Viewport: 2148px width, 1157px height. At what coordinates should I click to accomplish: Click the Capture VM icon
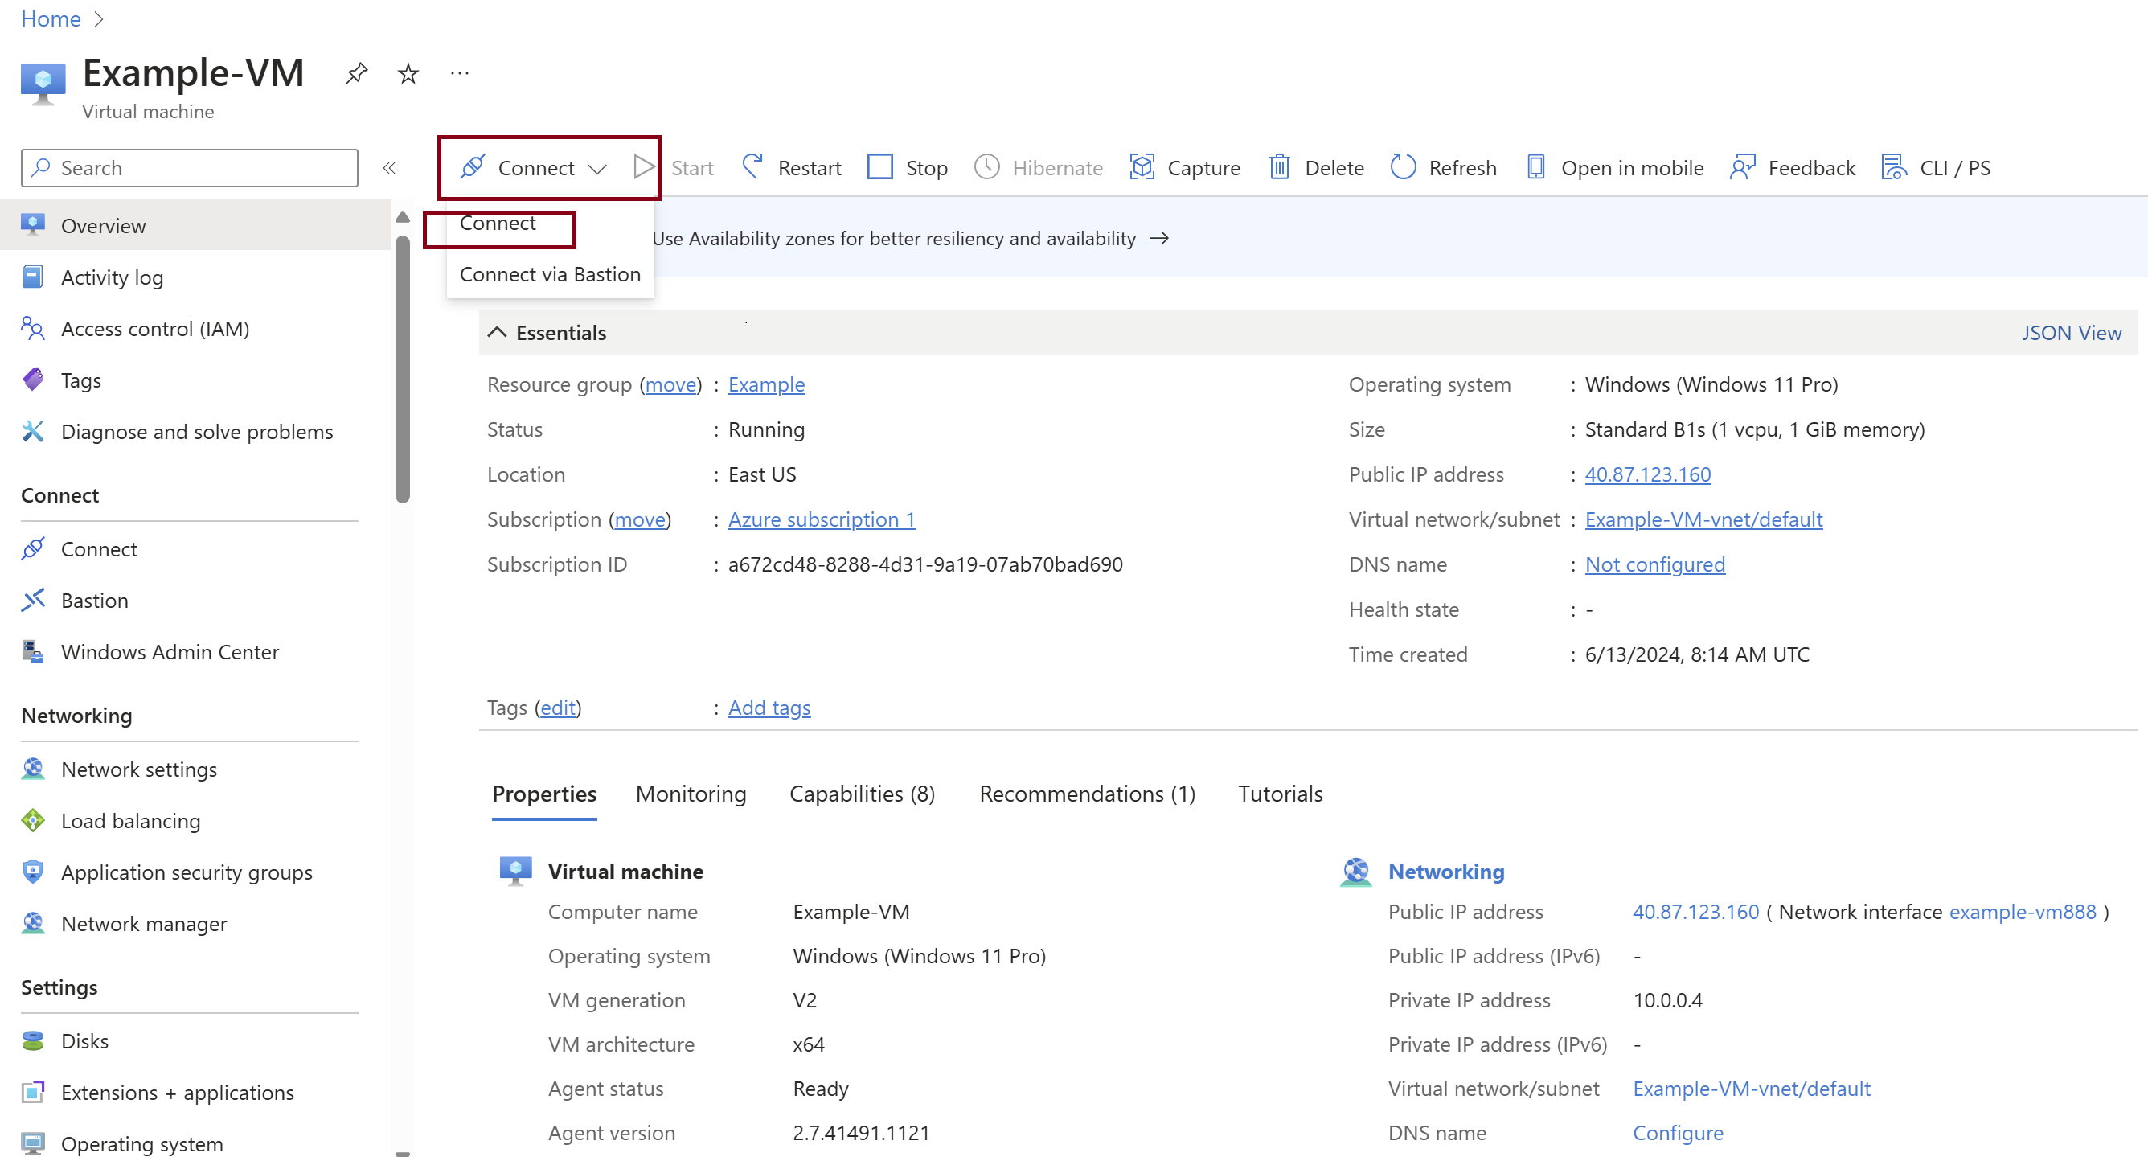coord(1142,166)
